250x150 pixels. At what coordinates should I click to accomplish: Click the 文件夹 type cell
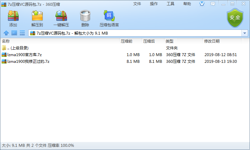pos(172,48)
